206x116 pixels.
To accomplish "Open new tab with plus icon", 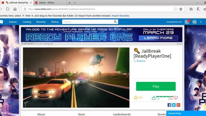I will pos(70,3).
